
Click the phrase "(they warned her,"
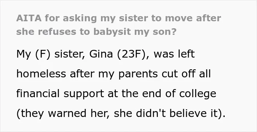pyautogui.click(x=63, y=114)
